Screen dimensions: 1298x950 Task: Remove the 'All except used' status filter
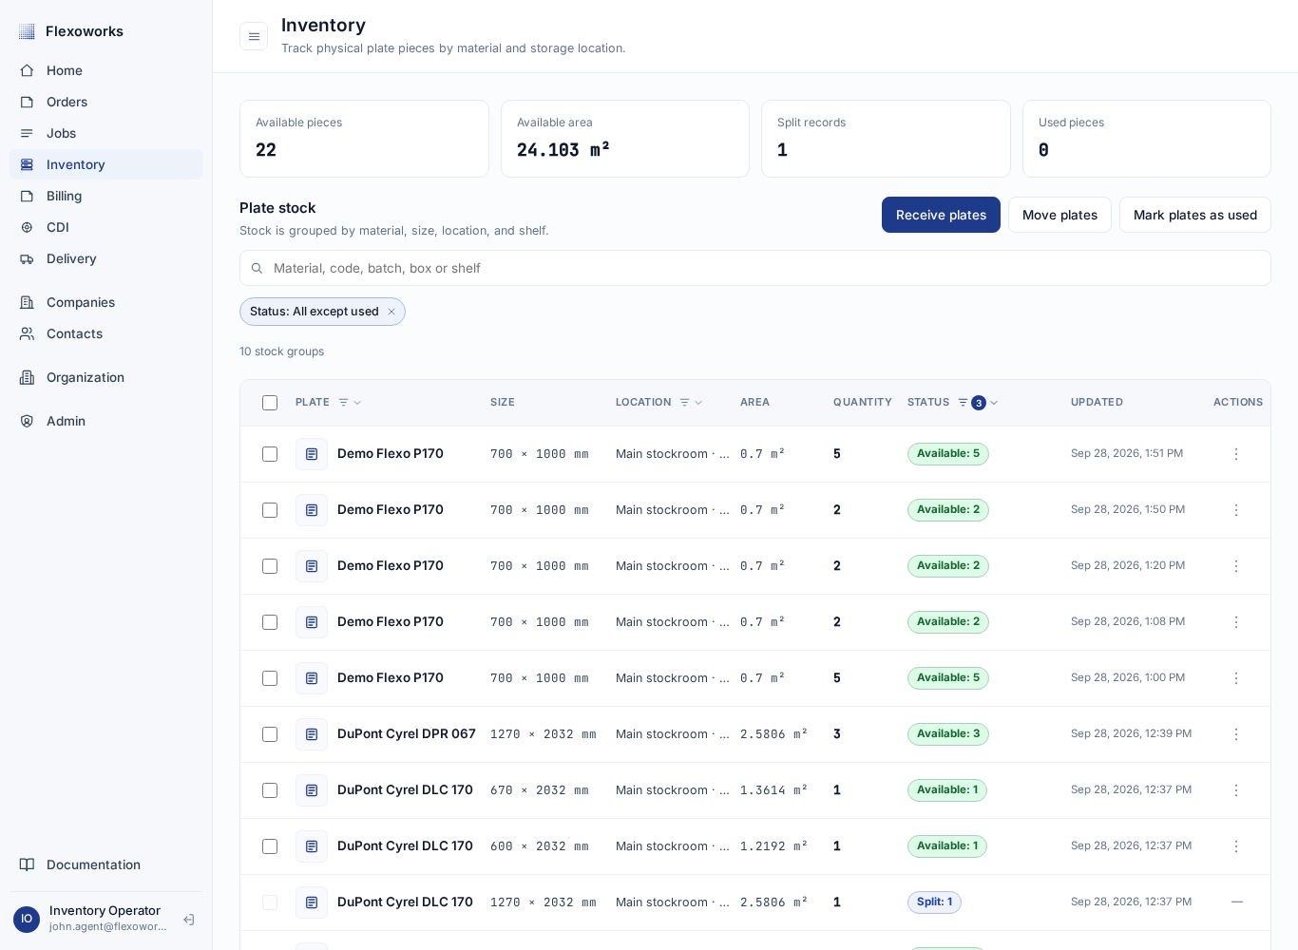[x=391, y=312]
